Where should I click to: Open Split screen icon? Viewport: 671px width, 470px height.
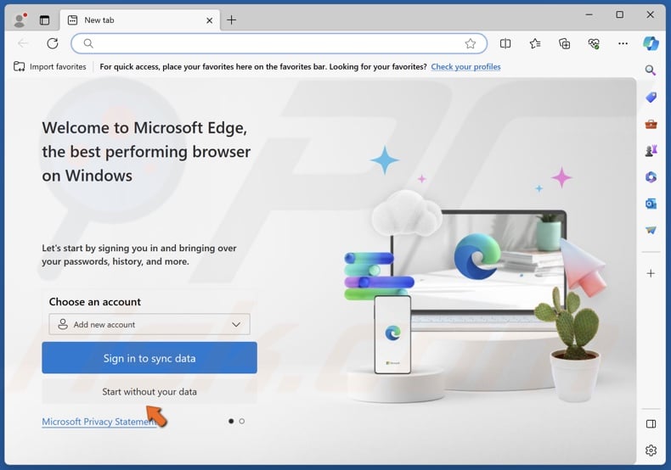[x=505, y=43]
